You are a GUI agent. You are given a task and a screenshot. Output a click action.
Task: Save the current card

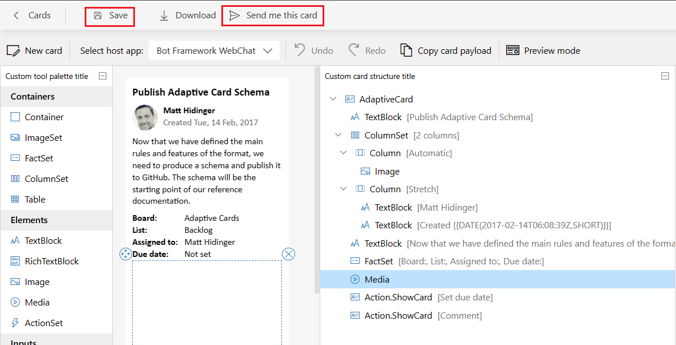pyautogui.click(x=110, y=15)
